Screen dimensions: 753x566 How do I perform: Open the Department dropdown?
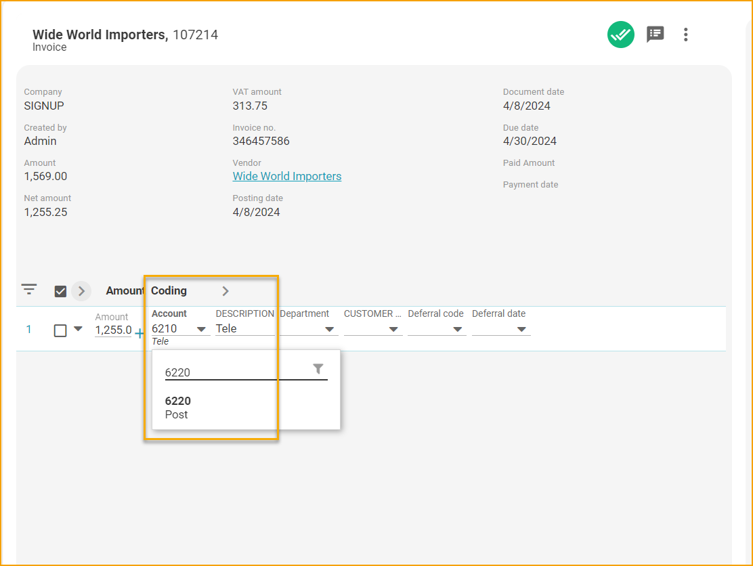coord(330,328)
